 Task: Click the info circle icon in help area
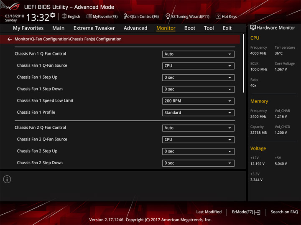click(x=7, y=179)
